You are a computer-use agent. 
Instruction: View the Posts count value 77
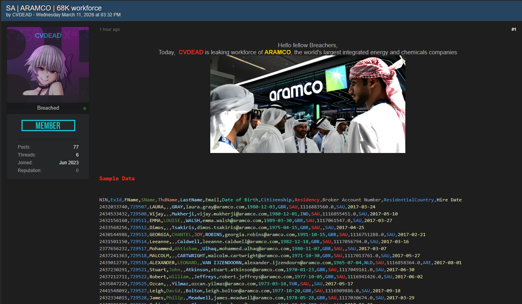[76, 147]
